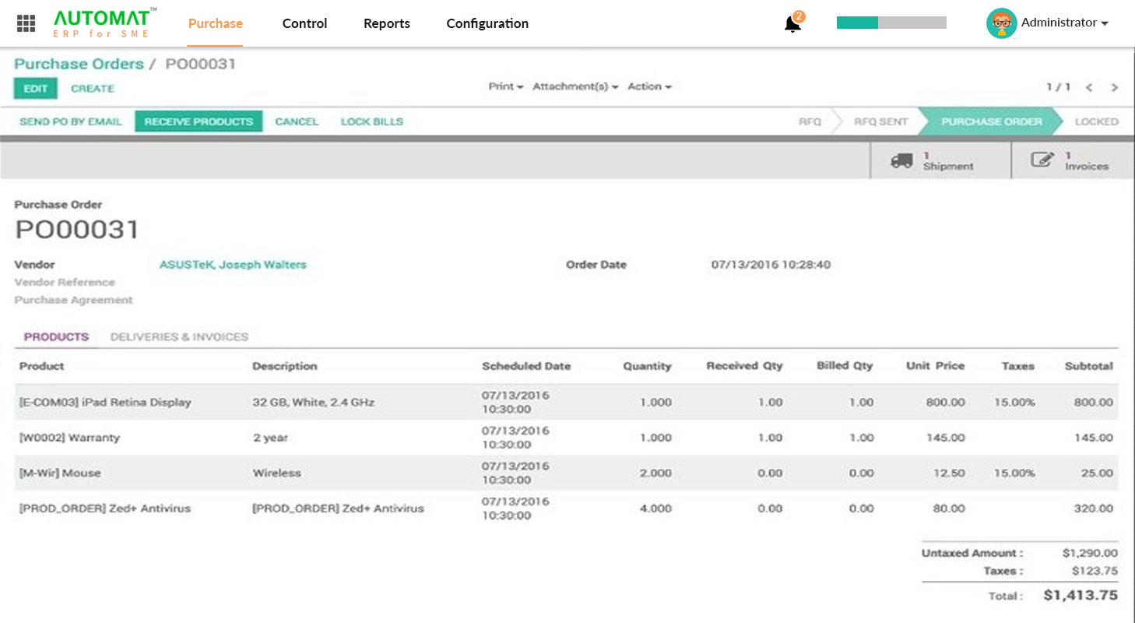
Task: Click the Cancel button
Action: coord(297,121)
